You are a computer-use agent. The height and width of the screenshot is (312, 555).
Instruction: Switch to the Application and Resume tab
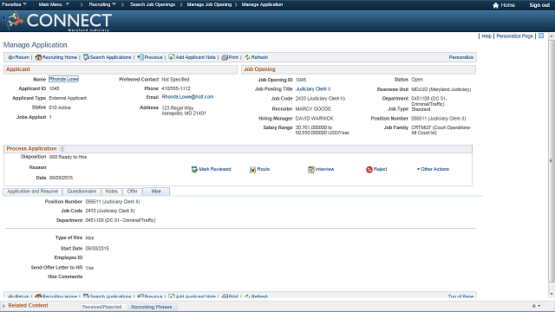[33, 192]
